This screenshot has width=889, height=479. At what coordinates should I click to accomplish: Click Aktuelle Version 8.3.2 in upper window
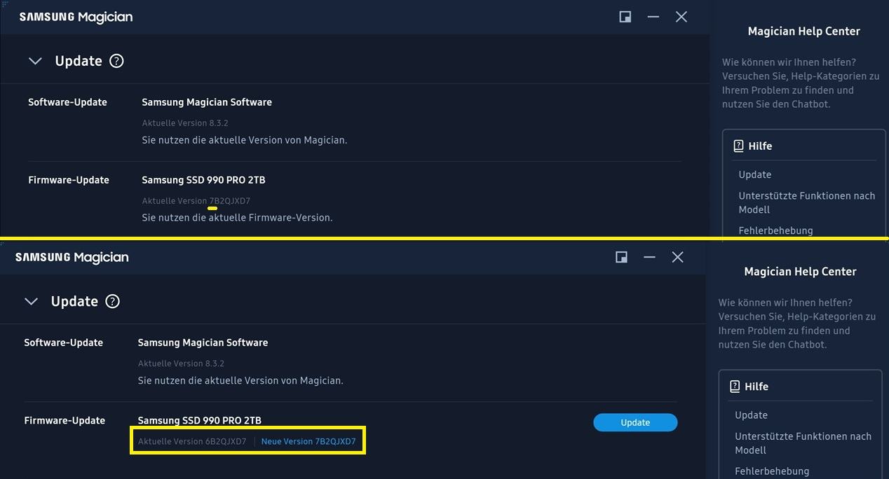[x=185, y=123]
